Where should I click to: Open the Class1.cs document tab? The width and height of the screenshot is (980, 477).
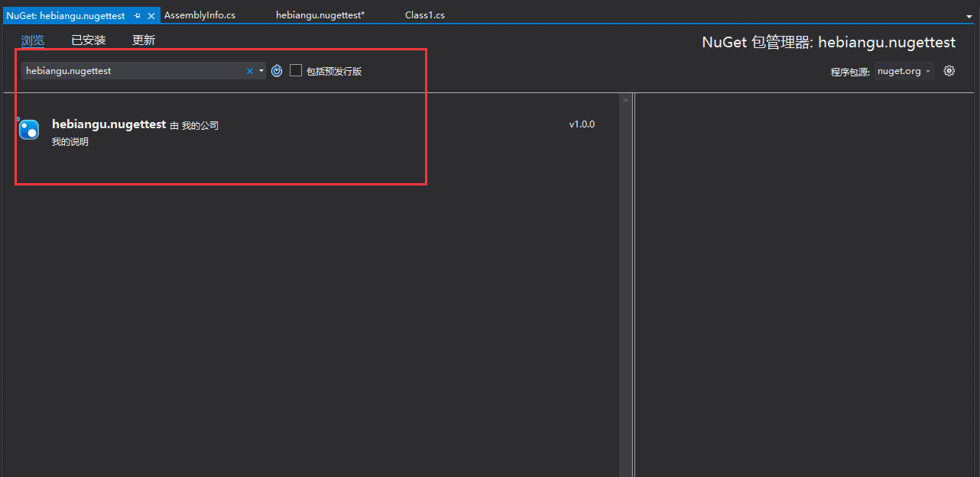(425, 15)
